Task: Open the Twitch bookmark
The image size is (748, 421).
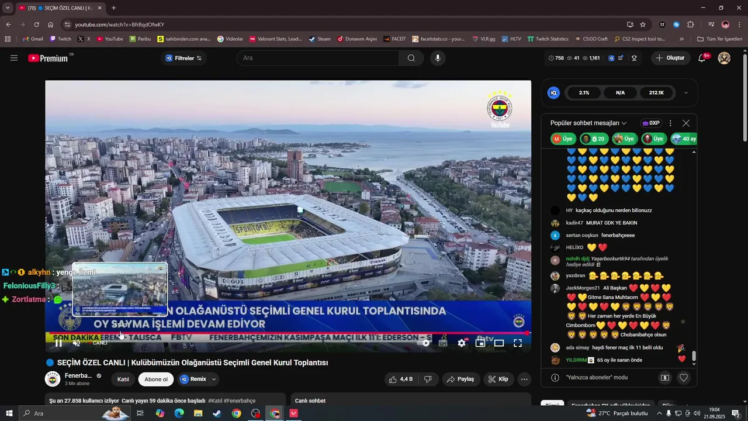Action: tap(60, 39)
